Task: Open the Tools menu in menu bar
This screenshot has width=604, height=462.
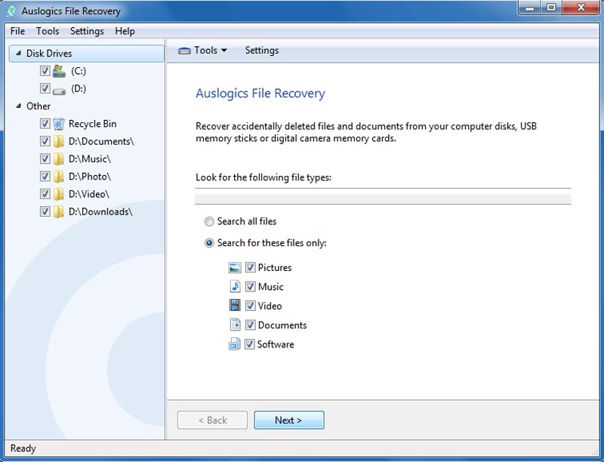Action: click(48, 31)
